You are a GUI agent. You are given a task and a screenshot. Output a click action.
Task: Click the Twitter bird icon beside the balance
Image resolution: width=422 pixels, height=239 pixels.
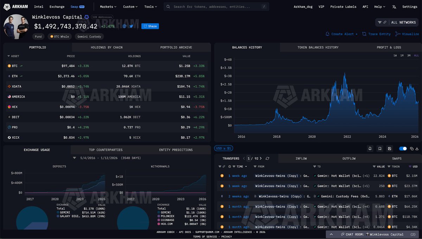(x=131, y=26)
